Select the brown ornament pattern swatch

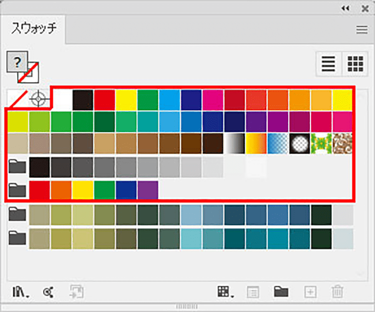(x=342, y=143)
